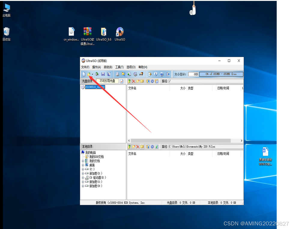Click local pane New Folder icon

click(x=134, y=147)
